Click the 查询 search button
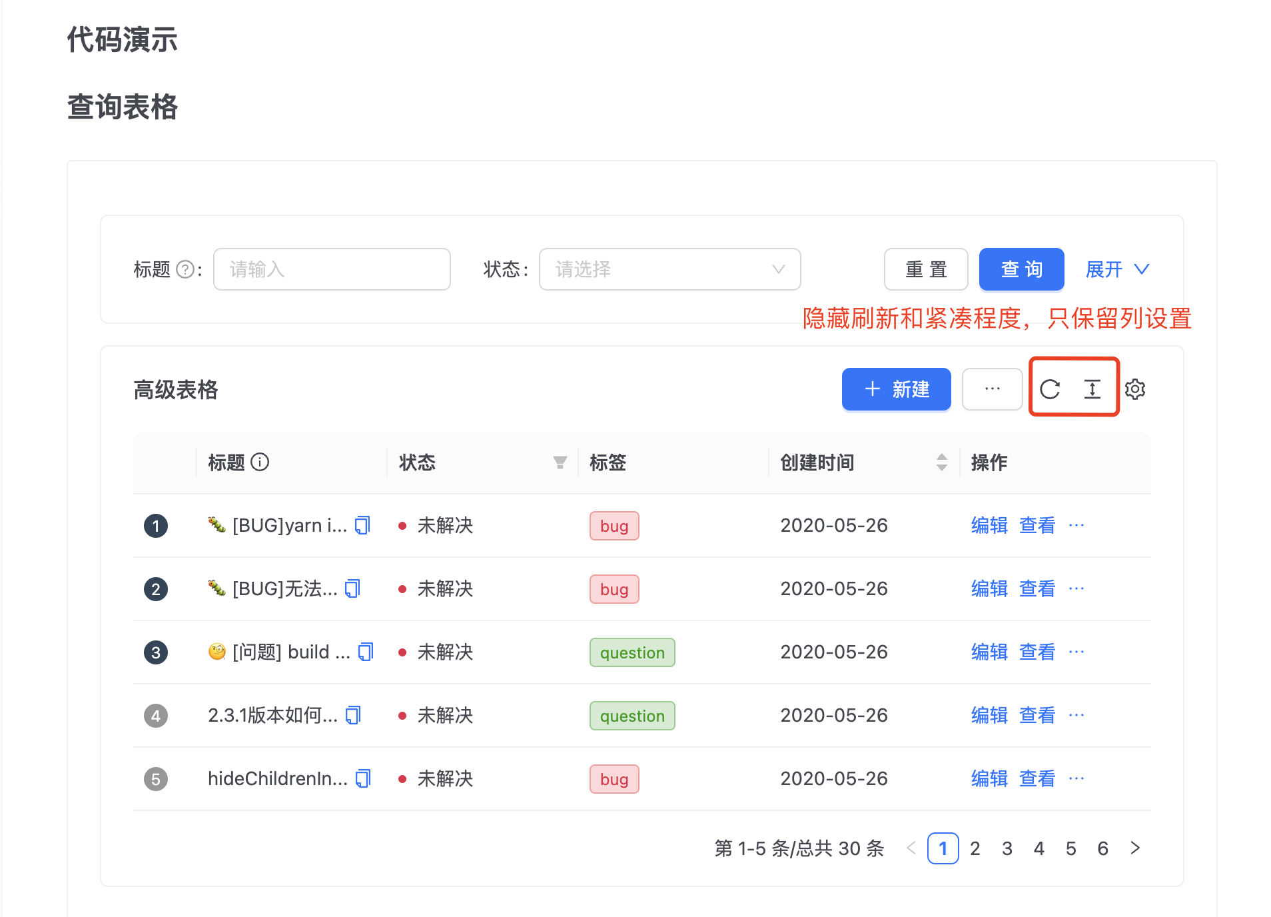The height and width of the screenshot is (917, 1271). [1021, 269]
